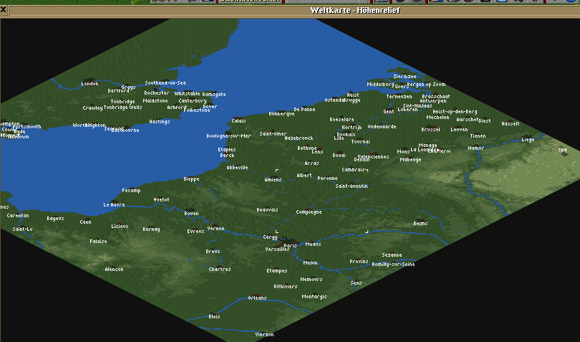Image resolution: width=580 pixels, height=342 pixels.
Task: Click the Namur town label
Action: pyautogui.click(x=475, y=148)
